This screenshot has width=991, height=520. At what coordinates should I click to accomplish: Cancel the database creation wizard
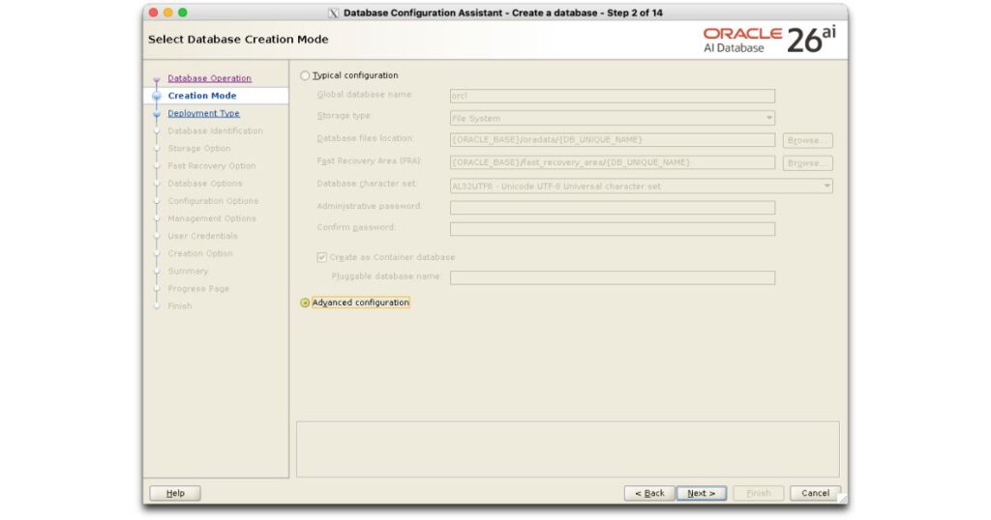[x=815, y=493]
